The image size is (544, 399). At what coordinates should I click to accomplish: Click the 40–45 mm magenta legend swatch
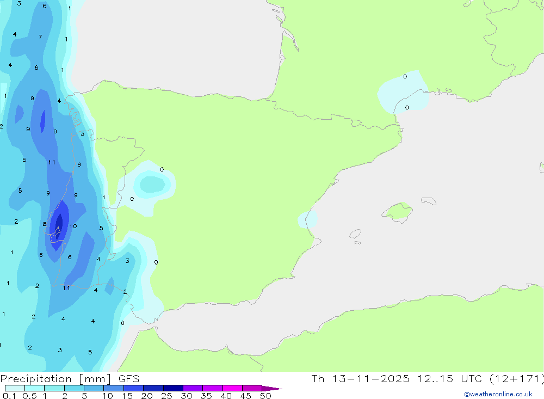[232, 388]
